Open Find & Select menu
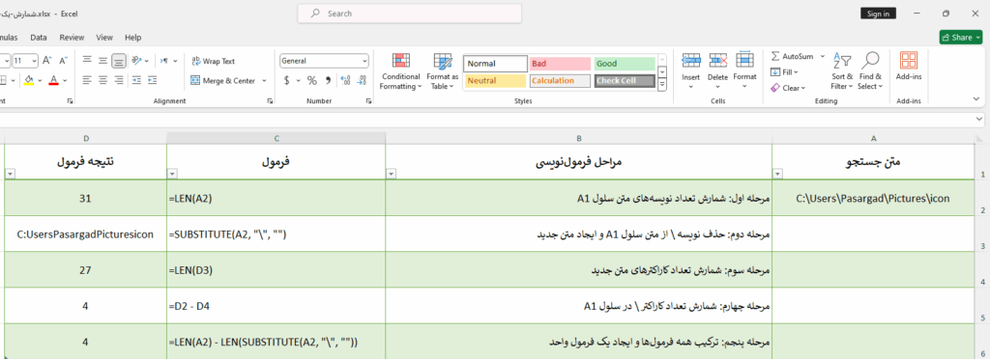The image size is (990, 359). [x=870, y=71]
